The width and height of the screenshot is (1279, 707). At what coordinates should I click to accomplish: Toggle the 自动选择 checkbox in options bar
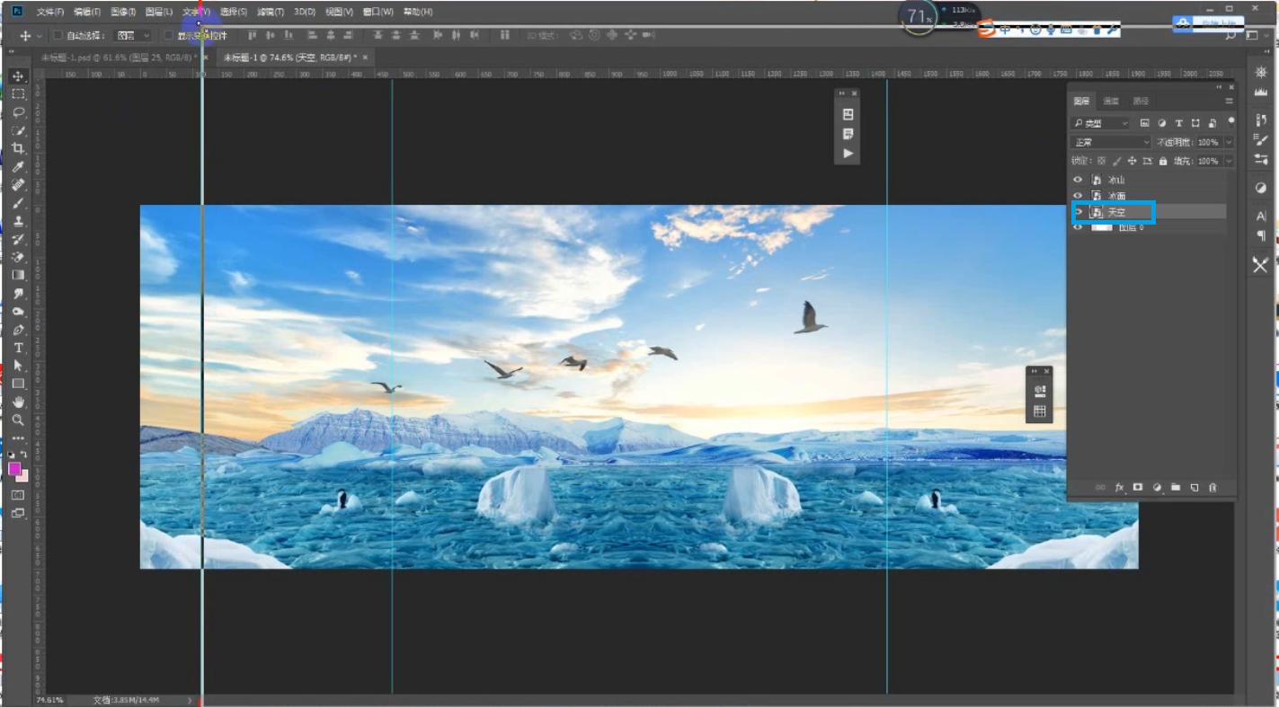pos(56,35)
